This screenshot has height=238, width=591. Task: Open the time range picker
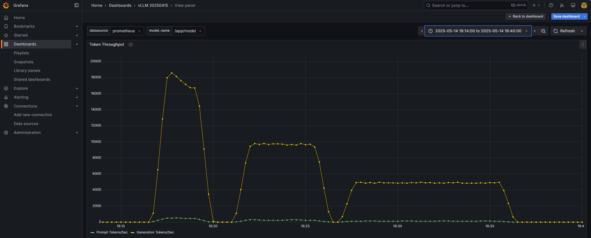pos(478,31)
